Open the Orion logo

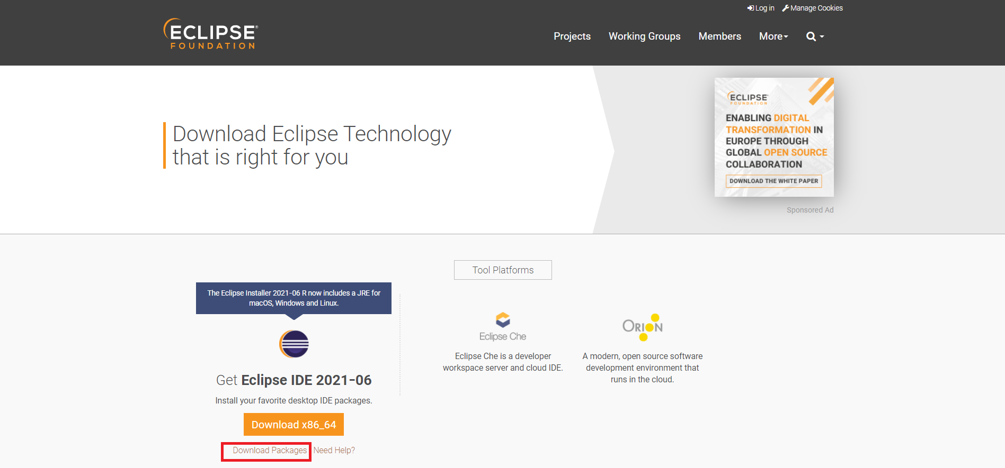point(643,327)
